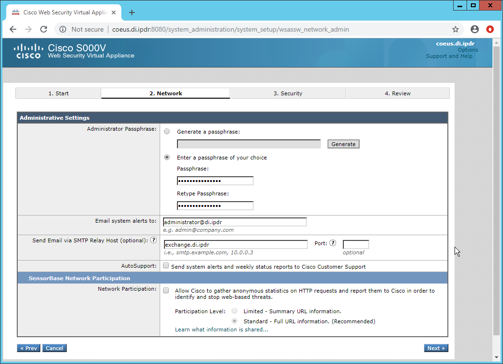Maximize the browser window
Screen dimensions: 503x364
click(473, 5)
